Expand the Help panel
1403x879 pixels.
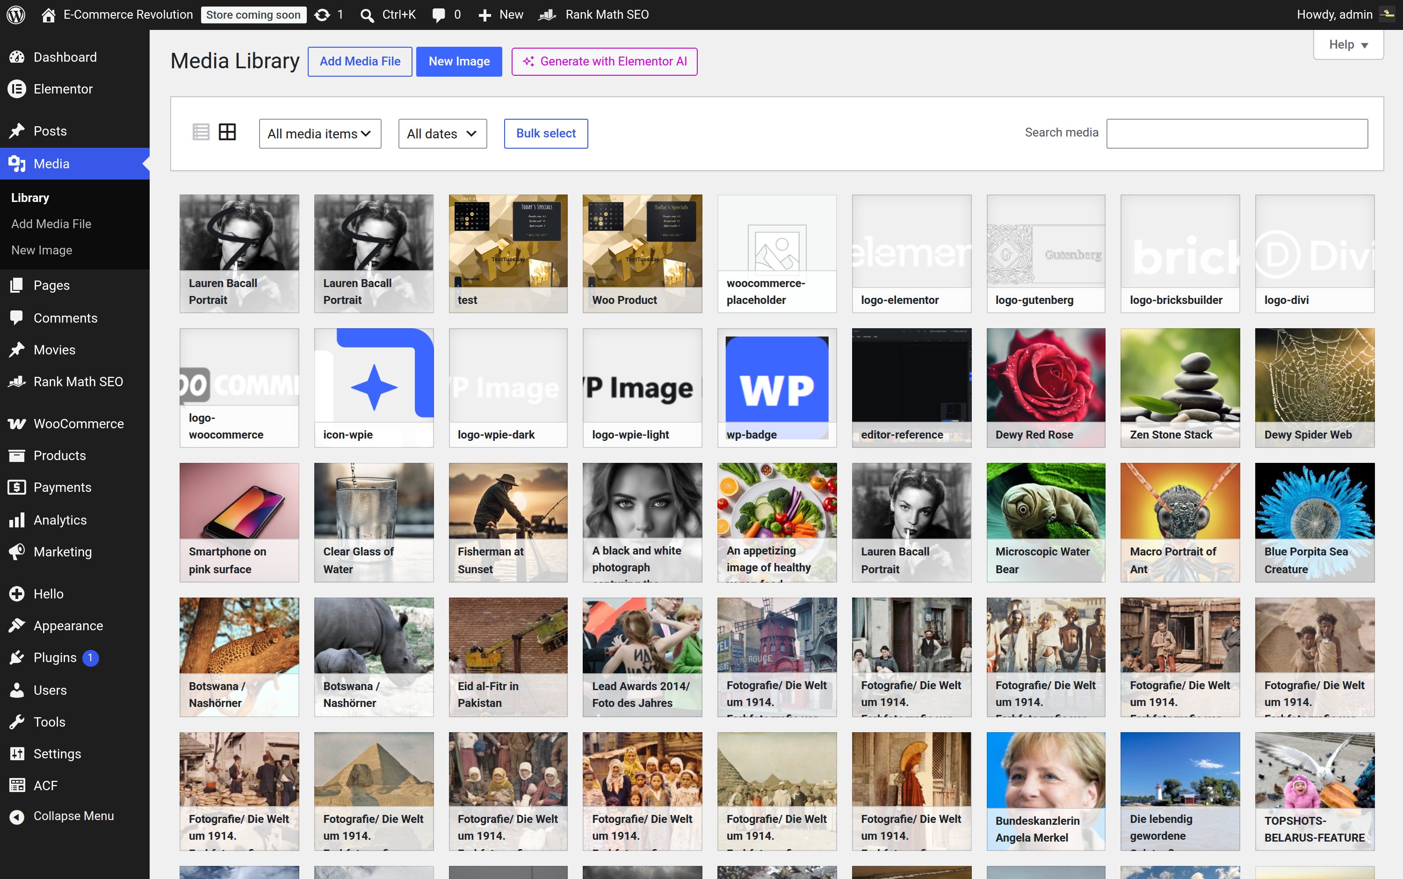tap(1348, 45)
